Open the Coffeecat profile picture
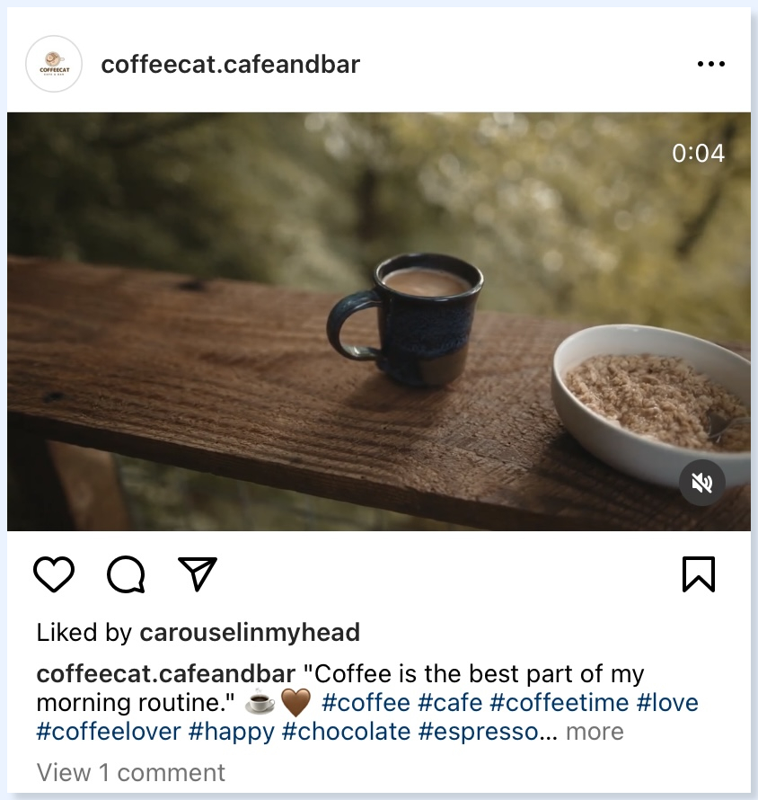Image resolution: width=758 pixels, height=800 pixels. click(x=54, y=65)
